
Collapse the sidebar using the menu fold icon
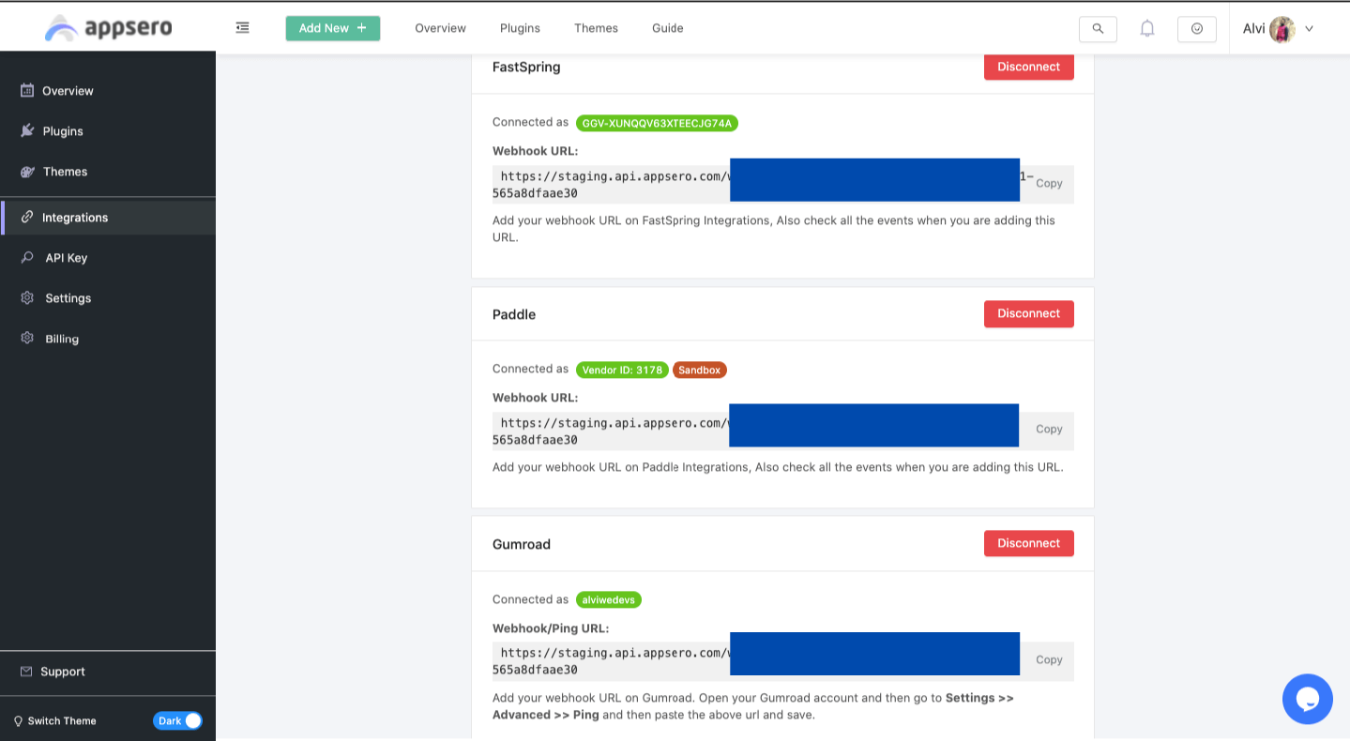click(x=243, y=28)
